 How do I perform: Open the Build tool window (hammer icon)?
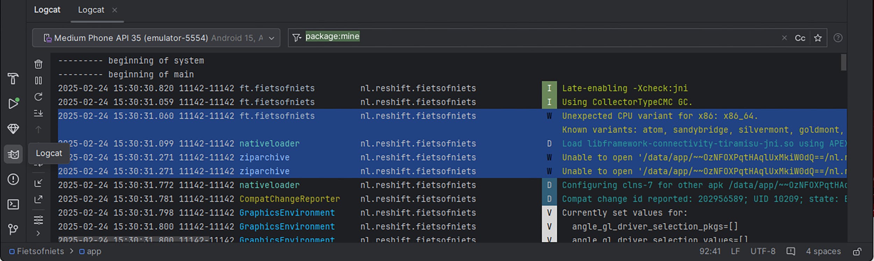click(13, 79)
